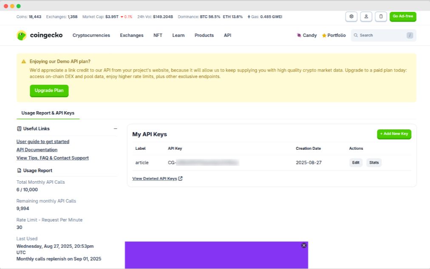Click the rate limit value 30

tap(19, 227)
